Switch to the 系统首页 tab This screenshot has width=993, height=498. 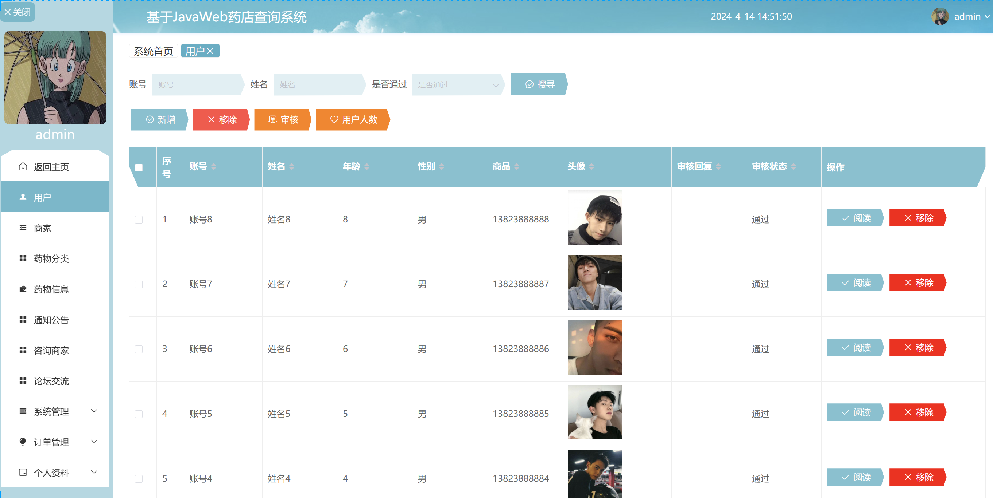[x=153, y=51]
